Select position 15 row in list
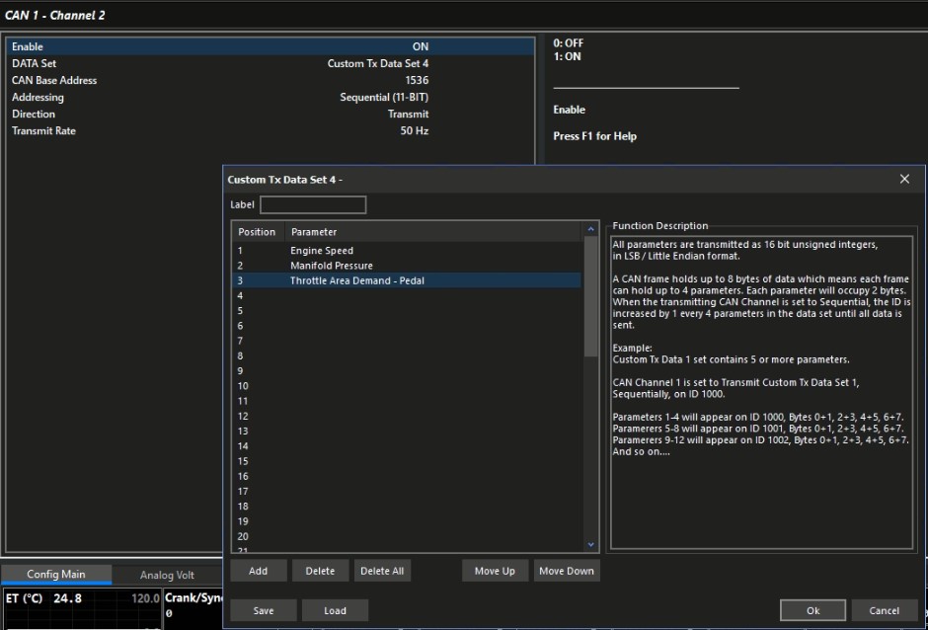Screen dimensions: 928x630 pyautogui.click(x=406, y=461)
